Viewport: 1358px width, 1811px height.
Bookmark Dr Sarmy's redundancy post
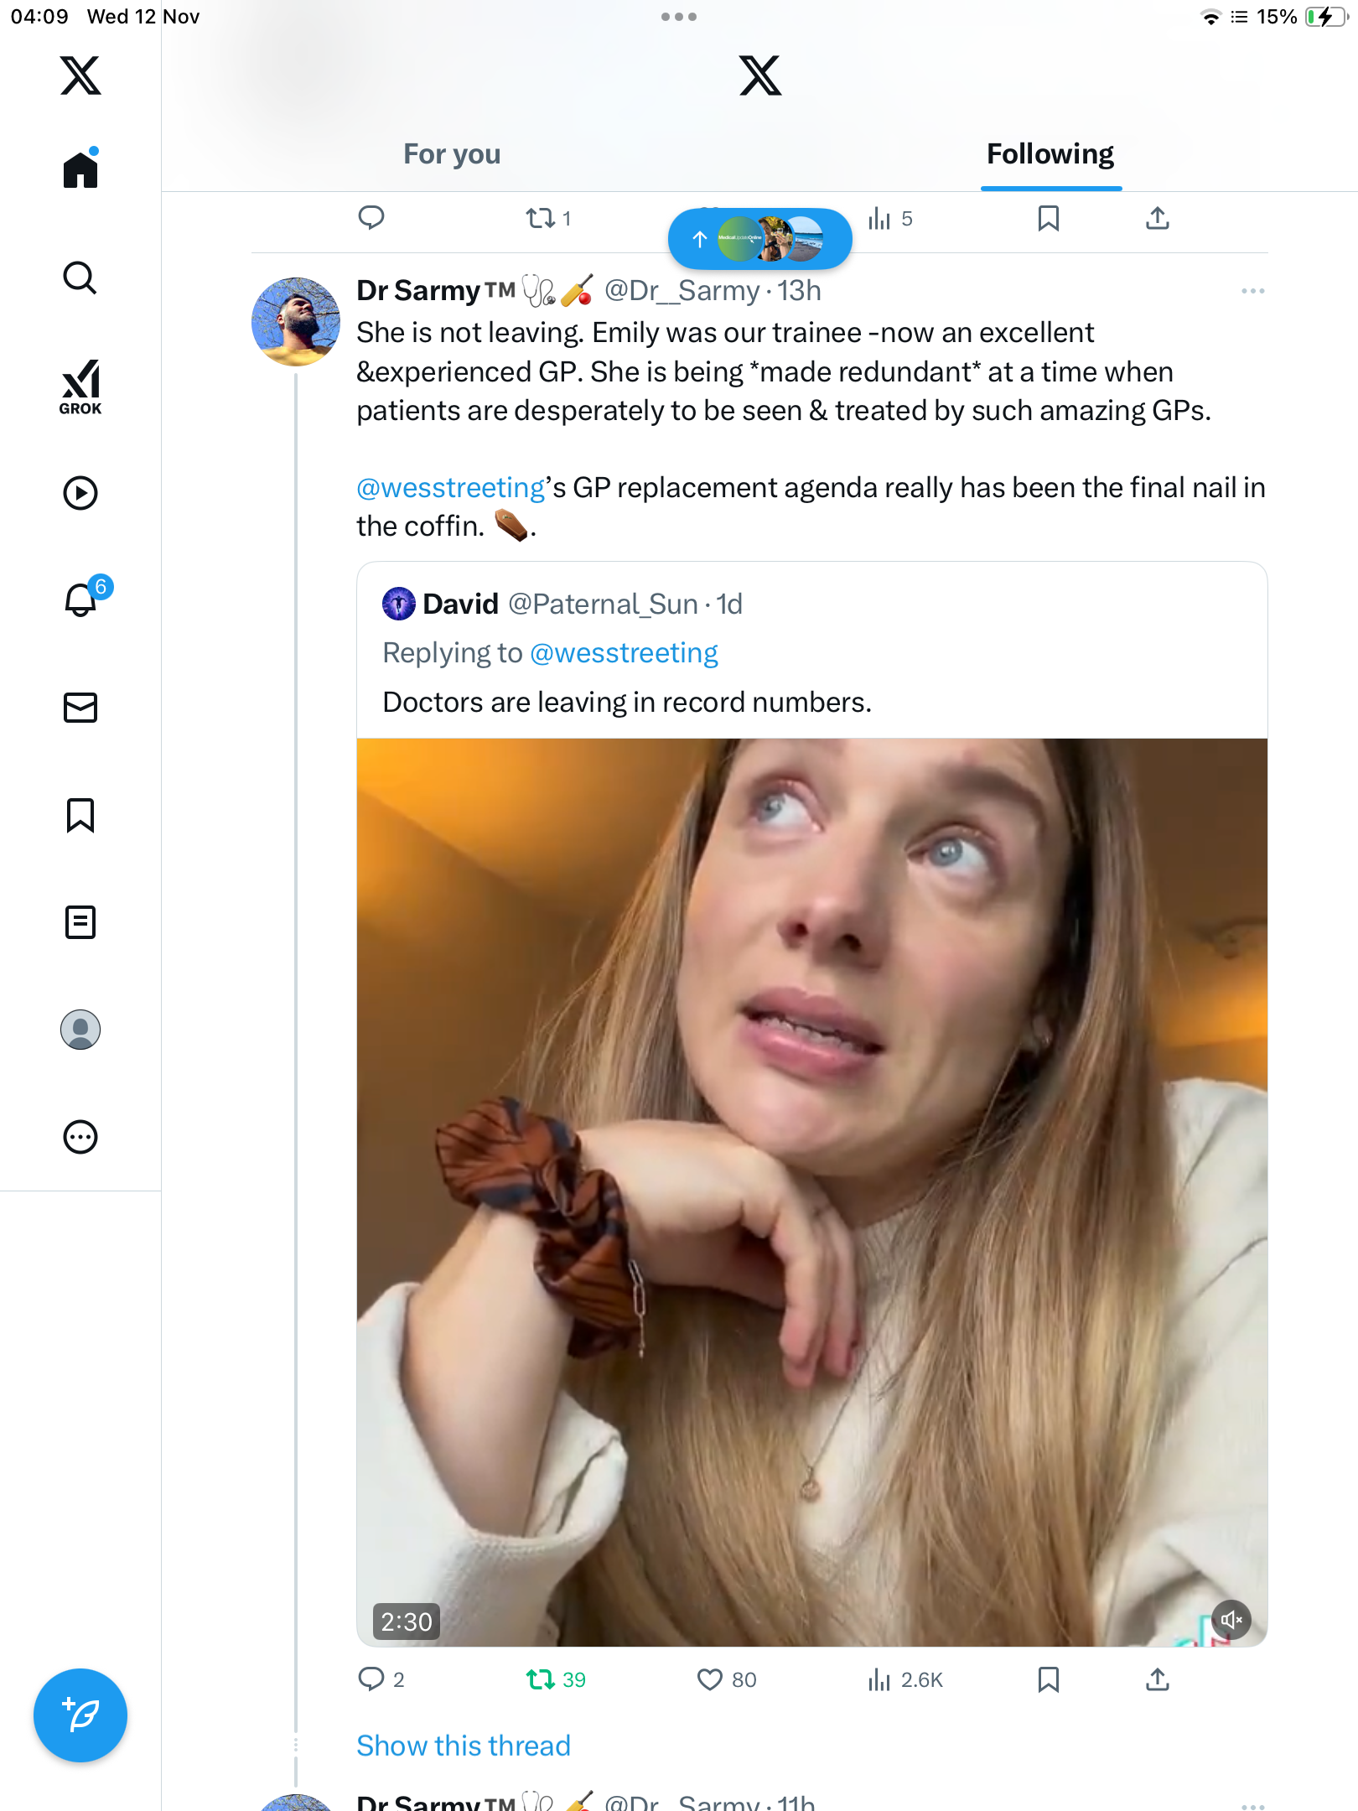(1048, 1679)
